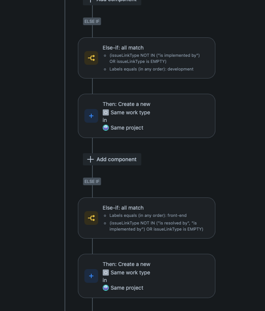Screen dimensions: 265x311
Task: Click the Labels equals development condition row
Action: pyautogui.click(x=151, y=69)
